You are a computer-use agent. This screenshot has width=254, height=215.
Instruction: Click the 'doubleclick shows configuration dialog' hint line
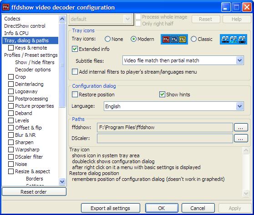[x=113, y=161]
